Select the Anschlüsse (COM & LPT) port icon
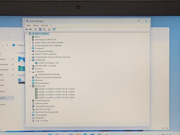 (33, 39)
